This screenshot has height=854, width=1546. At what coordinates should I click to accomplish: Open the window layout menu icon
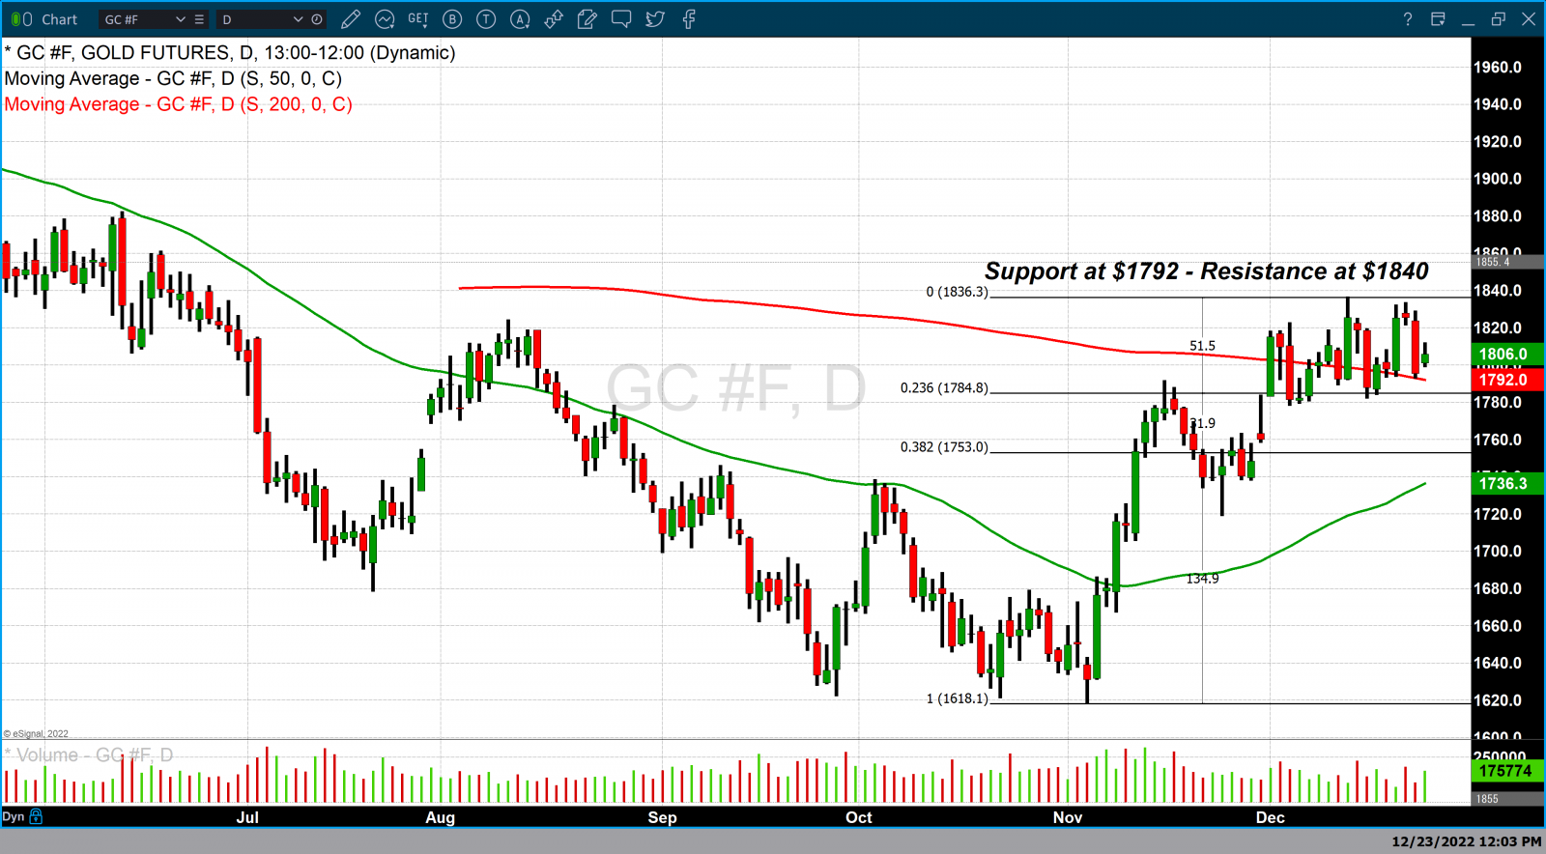point(1438,19)
